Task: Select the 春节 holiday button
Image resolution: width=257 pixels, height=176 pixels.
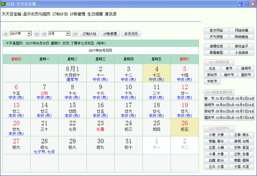Action: [x=229, y=69]
